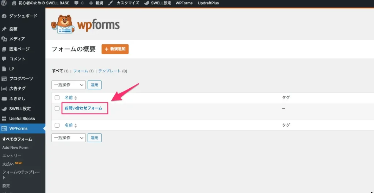This screenshot has height=193, width=374.
Task: Click the sidebar SWELL設定 wave icon
Action: 4,109
